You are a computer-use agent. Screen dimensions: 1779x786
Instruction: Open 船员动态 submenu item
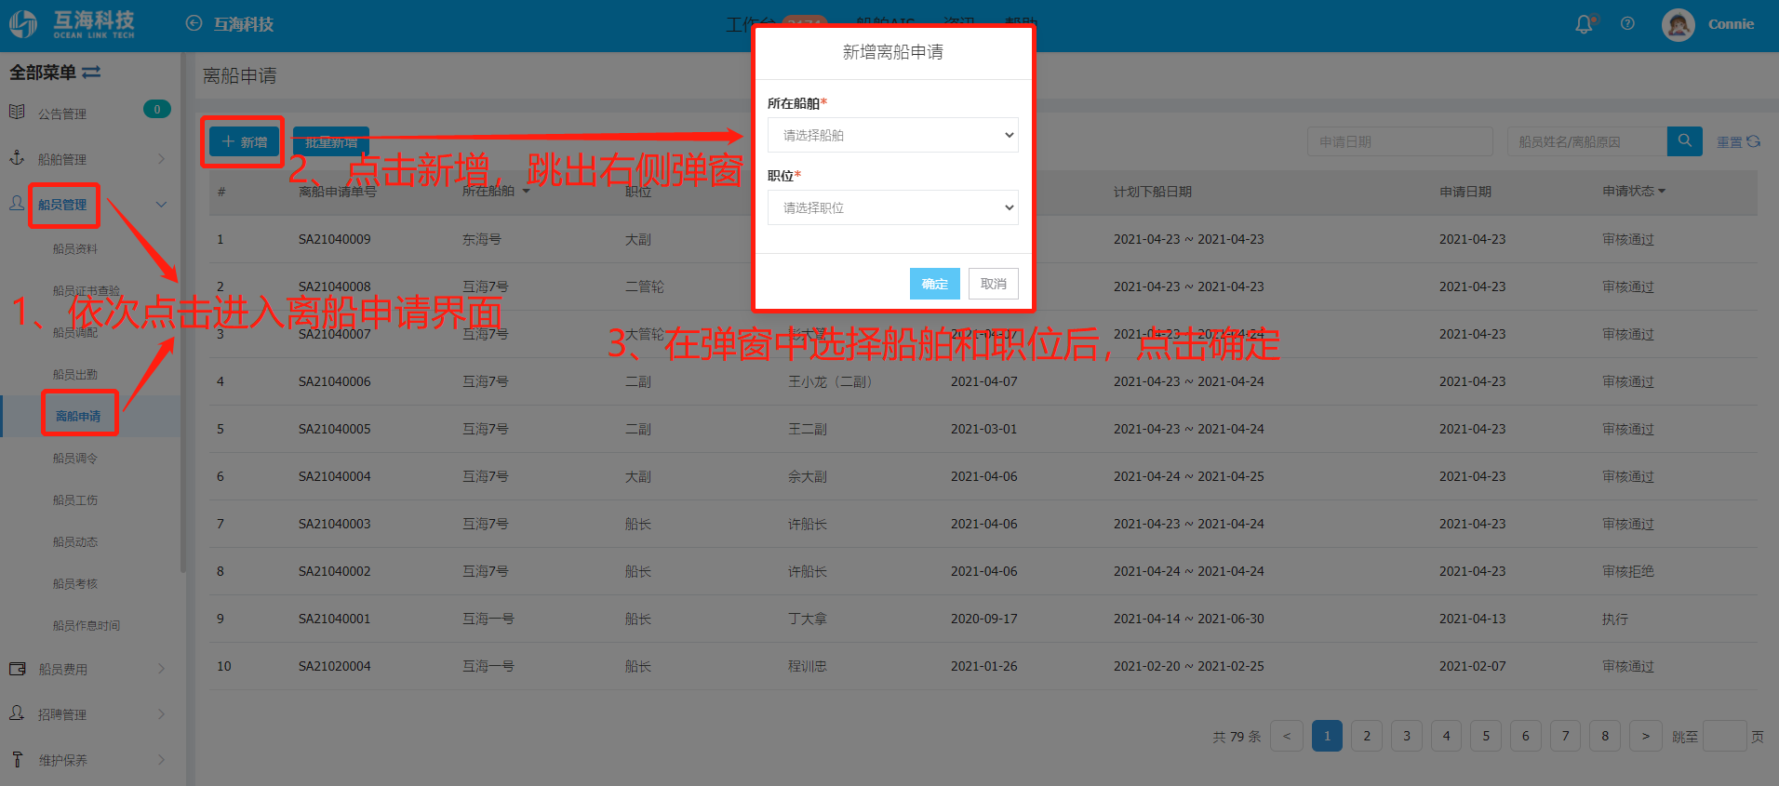(x=75, y=541)
